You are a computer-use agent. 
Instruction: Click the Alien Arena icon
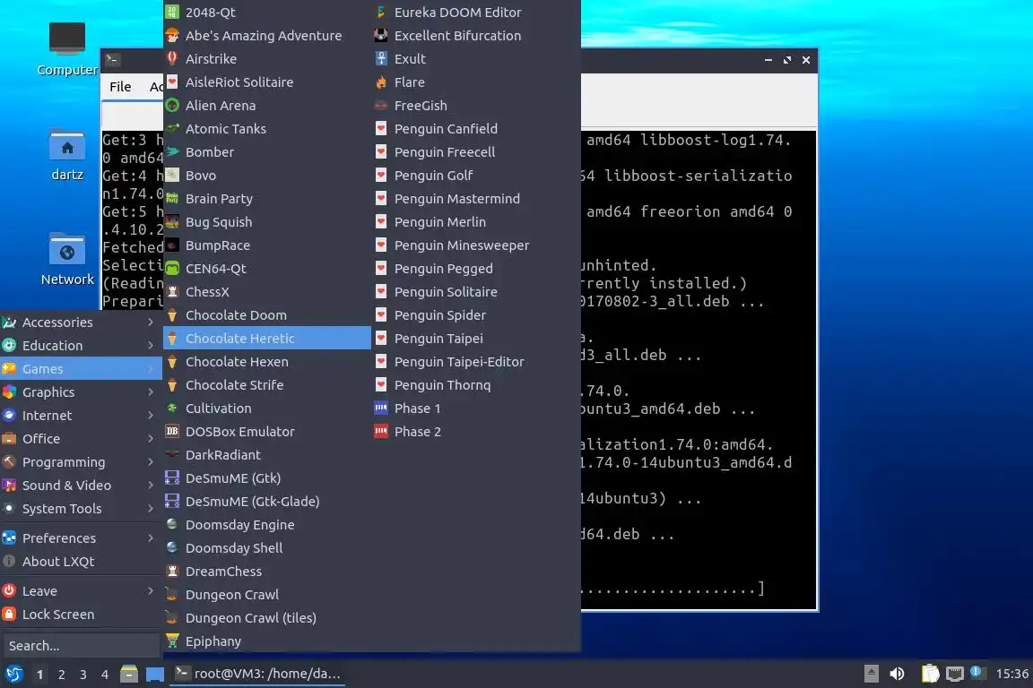pos(172,106)
